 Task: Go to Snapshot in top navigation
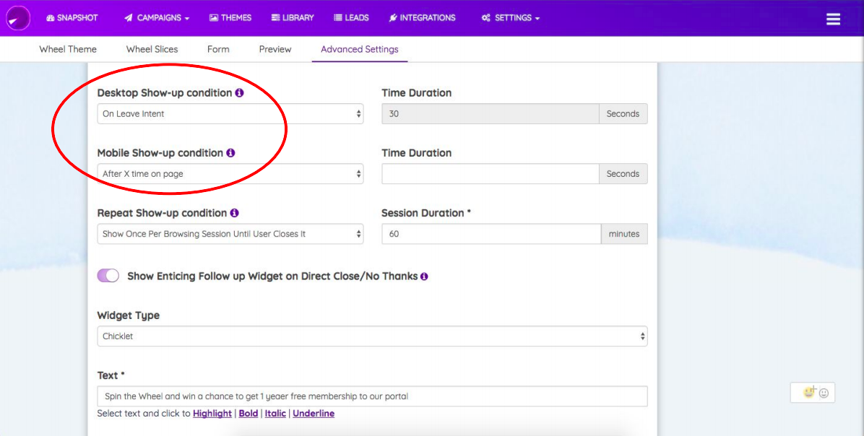(72, 17)
